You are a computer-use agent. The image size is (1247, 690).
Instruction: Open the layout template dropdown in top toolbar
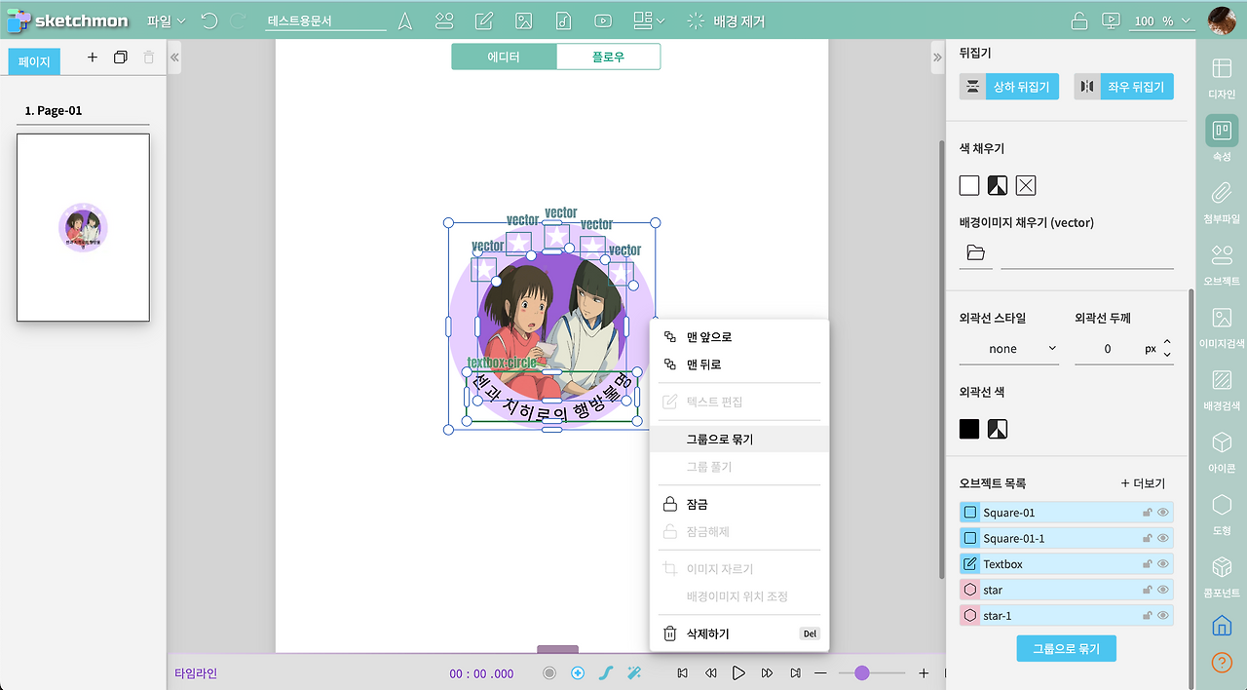649,20
